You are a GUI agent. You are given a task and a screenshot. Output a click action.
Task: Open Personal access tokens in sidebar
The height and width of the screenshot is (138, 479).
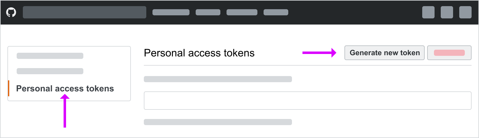65,89
